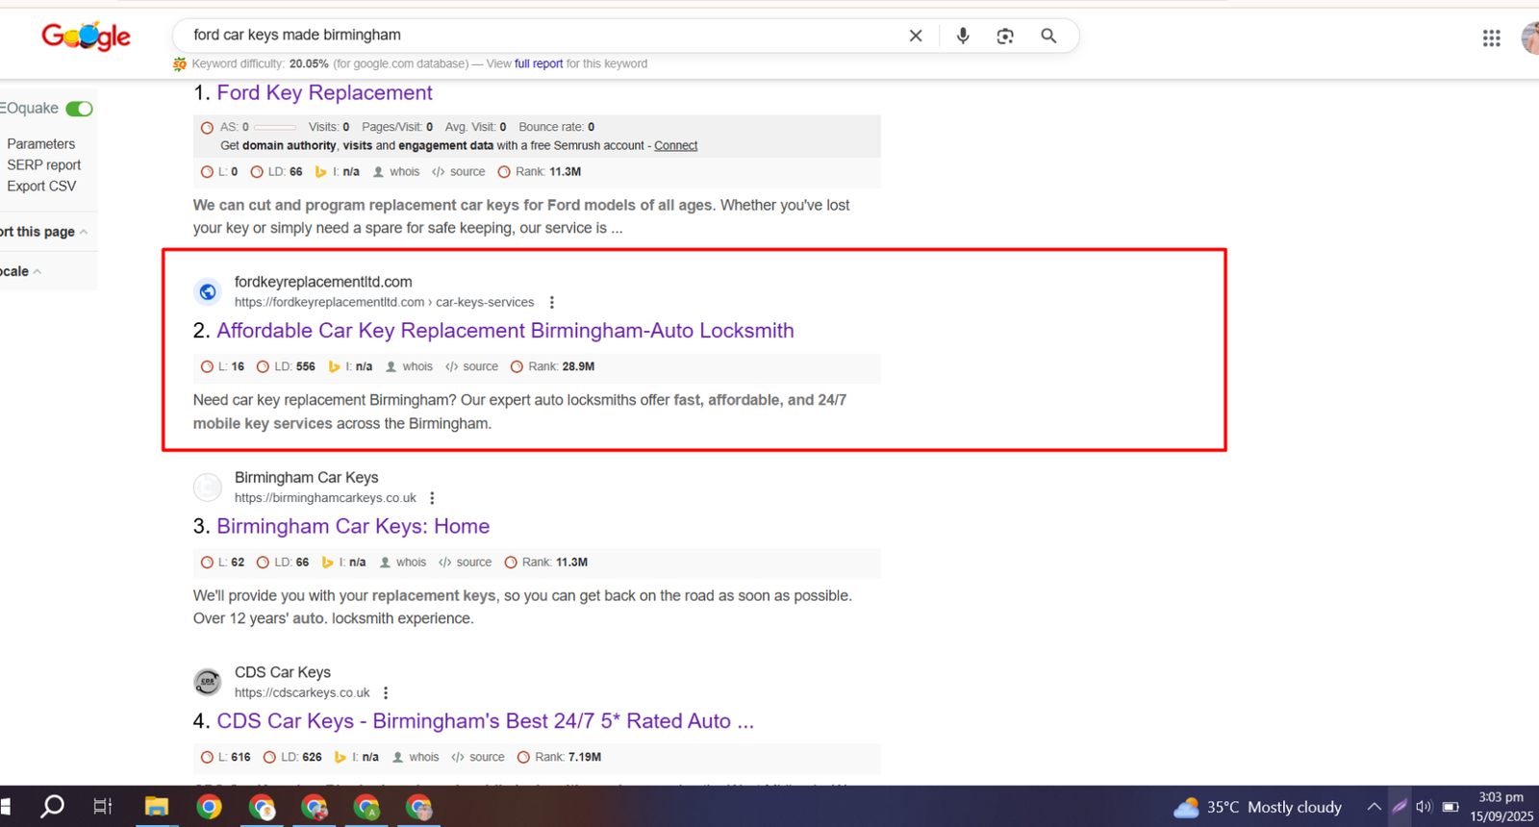Screen dimensions: 1539x827
Task: Start voice search with the microphone icon
Action: click(962, 36)
